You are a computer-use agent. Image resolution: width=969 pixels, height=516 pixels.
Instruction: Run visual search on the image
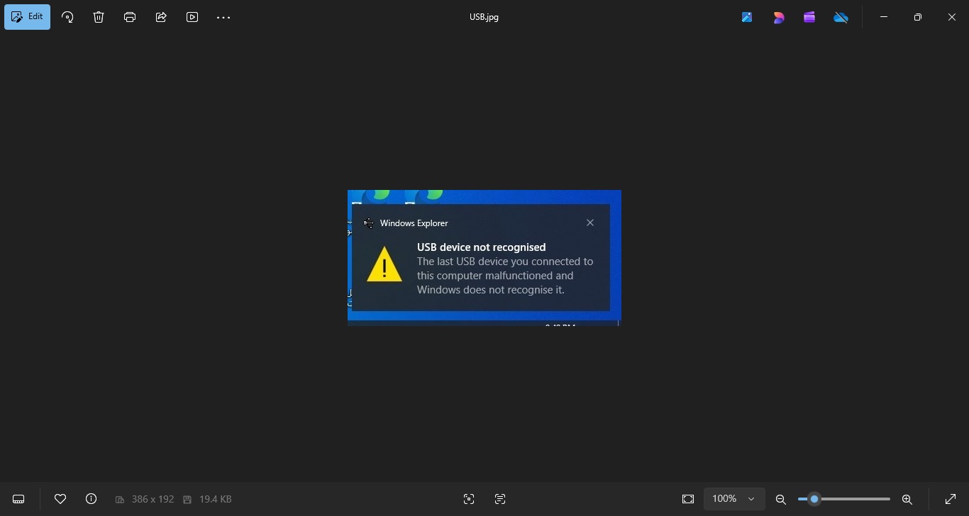(x=469, y=499)
